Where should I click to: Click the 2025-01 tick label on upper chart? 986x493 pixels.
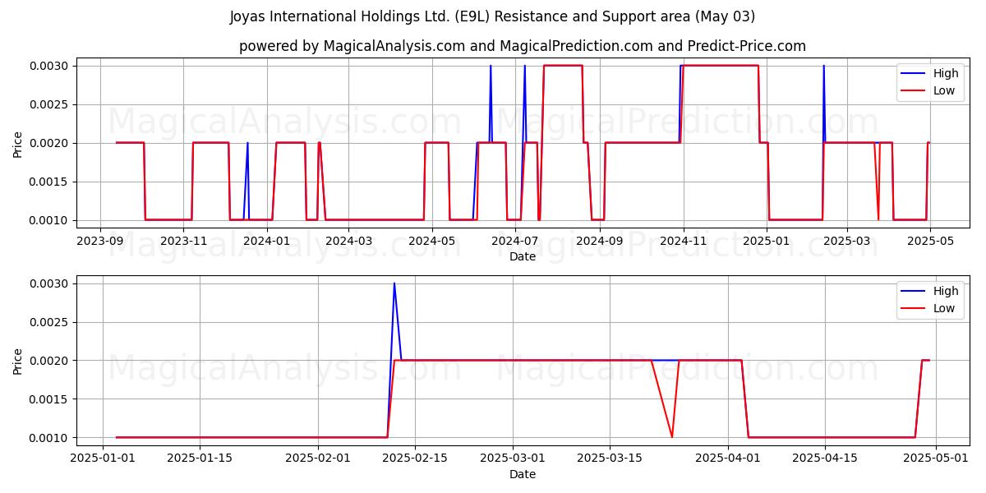tap(767, 241)
